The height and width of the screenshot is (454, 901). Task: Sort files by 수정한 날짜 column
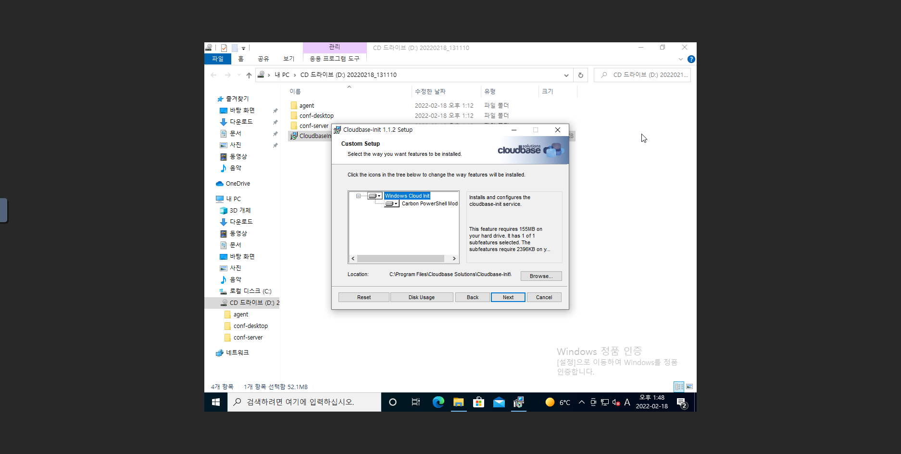pos(447,91)
